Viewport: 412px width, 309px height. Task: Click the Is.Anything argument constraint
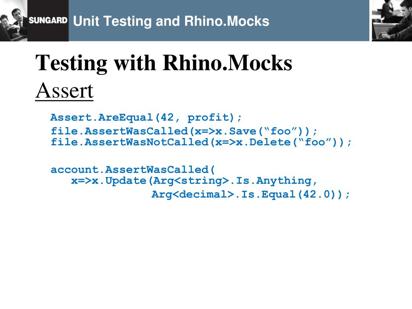point(274,181)
